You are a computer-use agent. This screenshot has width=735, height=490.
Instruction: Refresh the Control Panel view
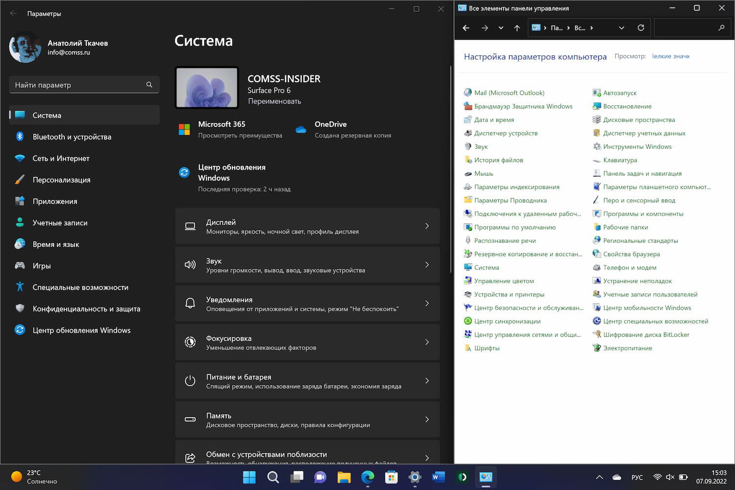(x=641, y=28)
